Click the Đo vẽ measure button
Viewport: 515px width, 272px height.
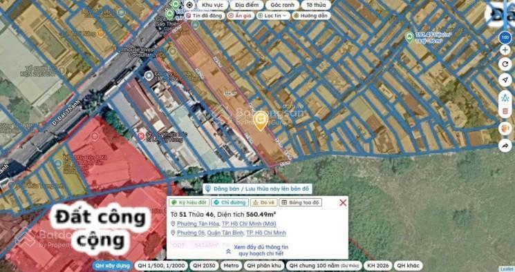click(264, 202)
